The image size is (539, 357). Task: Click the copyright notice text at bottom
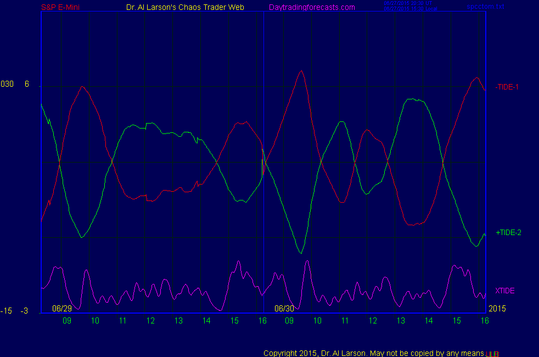(373, 353)
